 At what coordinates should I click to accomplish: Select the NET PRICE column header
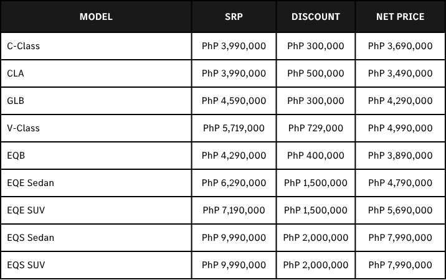point(400,17)
